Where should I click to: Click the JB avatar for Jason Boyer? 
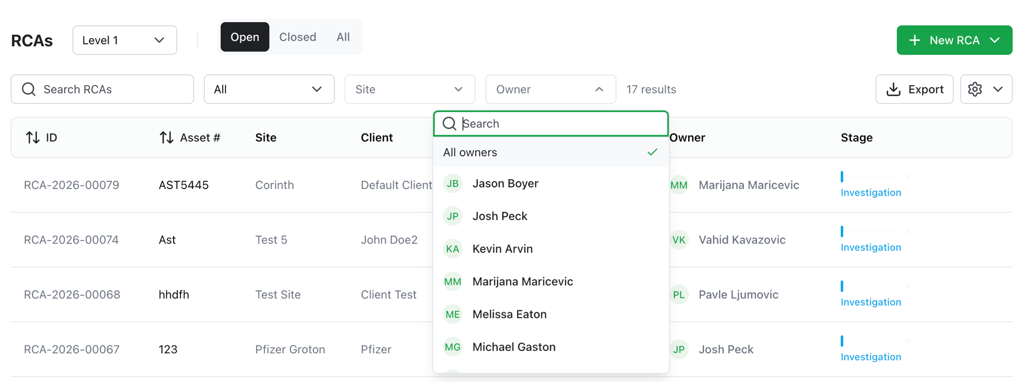point(453,183)
